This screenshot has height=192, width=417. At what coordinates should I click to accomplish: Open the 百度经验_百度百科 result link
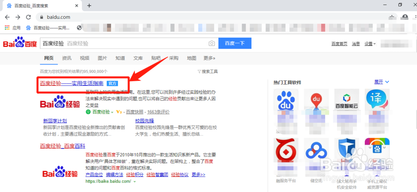click(x=63, y=146)
